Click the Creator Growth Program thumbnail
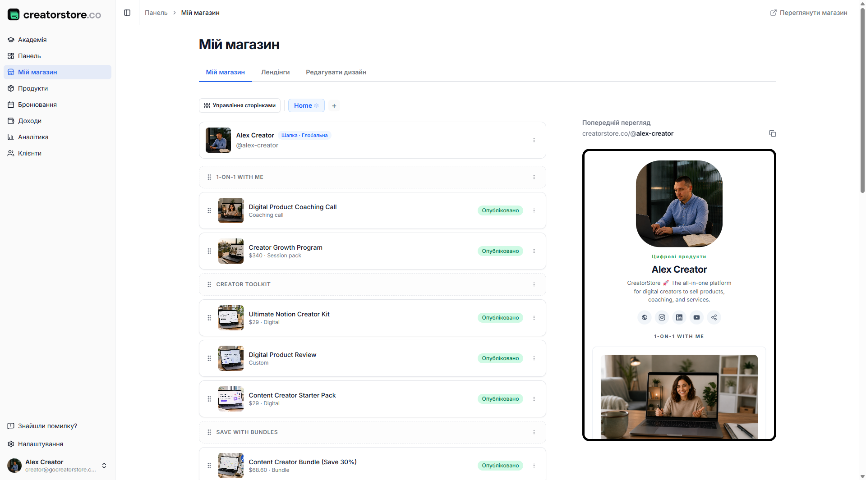866x480 pixels. [x=230, y=251]
